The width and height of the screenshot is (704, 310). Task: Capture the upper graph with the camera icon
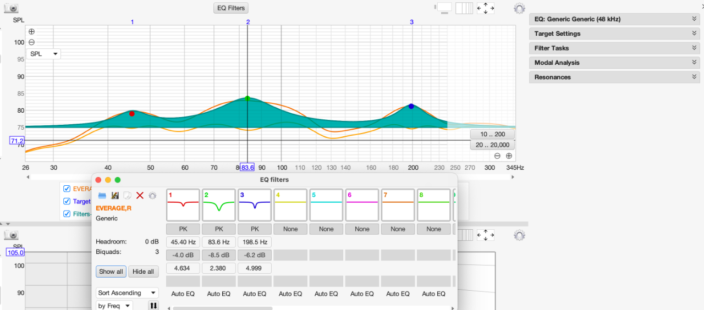click(11, 8)
